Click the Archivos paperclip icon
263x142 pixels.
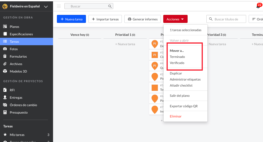pyautogui.click(x=5, y=64)
